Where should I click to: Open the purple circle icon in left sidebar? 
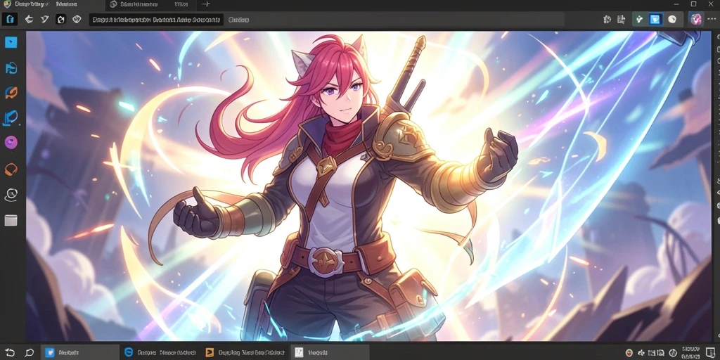point(11,143)
